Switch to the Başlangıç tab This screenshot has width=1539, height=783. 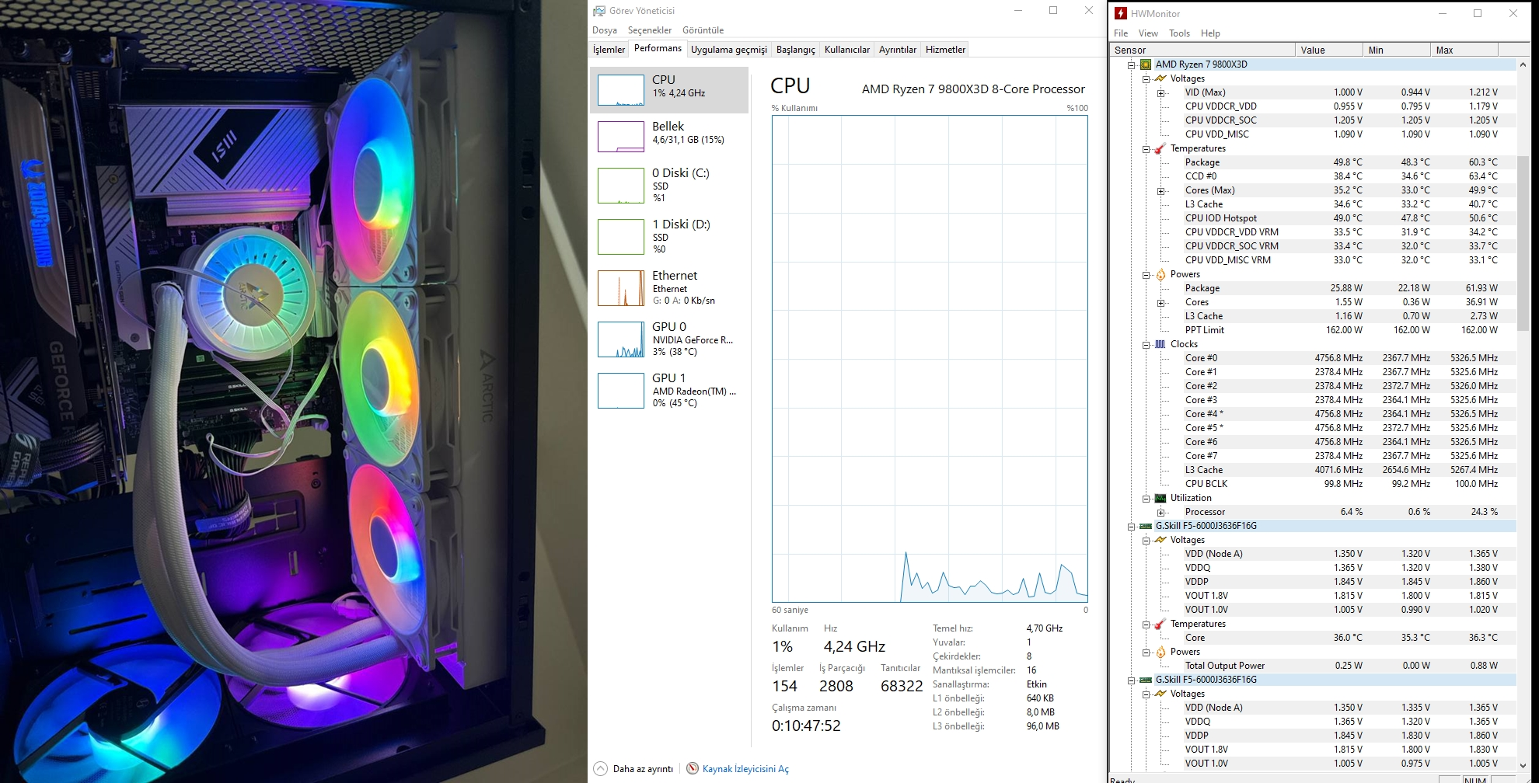(796, 50)
